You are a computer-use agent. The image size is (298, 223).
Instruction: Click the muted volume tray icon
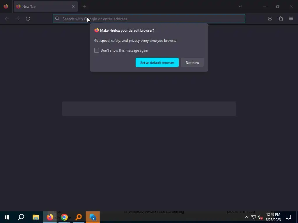(260, 217)
